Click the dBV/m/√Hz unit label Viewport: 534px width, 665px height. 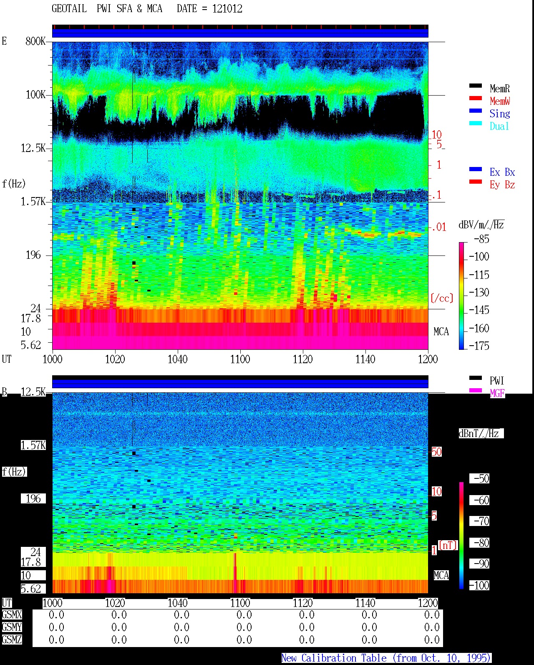pyautogui.click(x=481, y=225)
